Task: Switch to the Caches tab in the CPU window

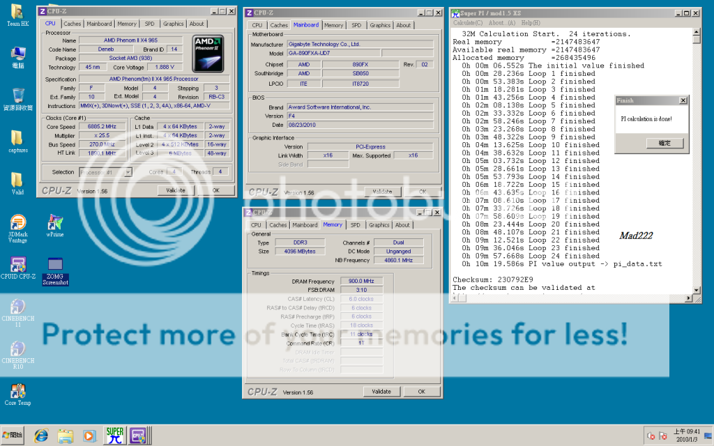Action: click(73, 24)
